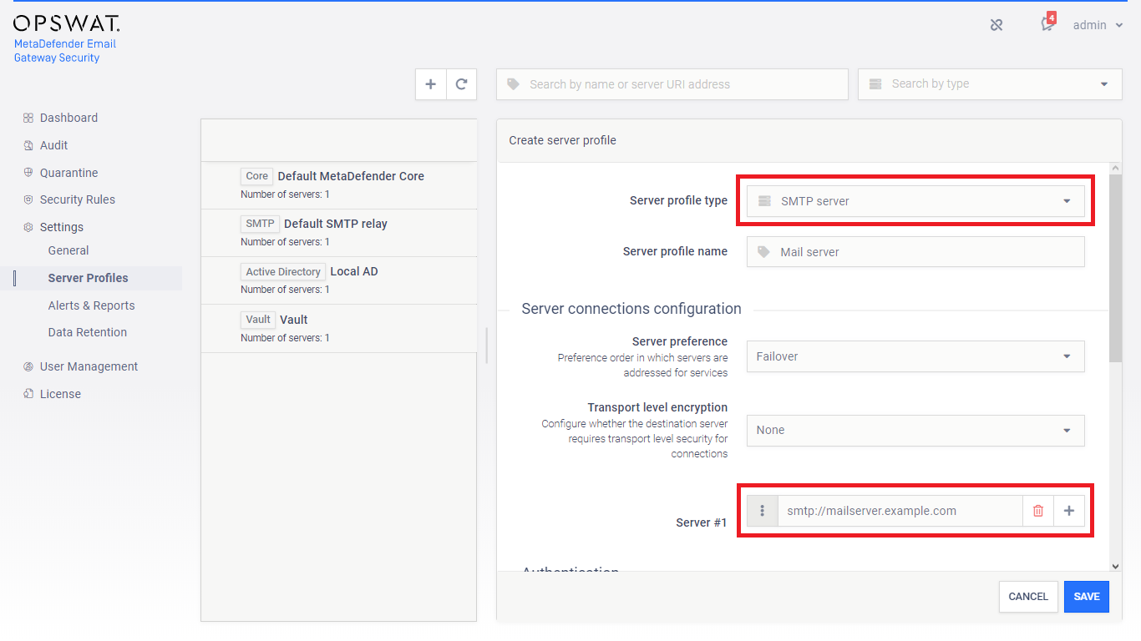
Task: Click the CANCEL button
Action: pyautogui.click(x=1028, y=597)
